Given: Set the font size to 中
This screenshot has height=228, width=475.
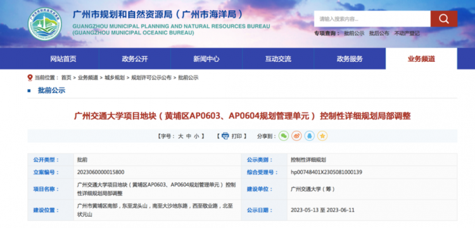Looking at the screenshot, I should pyautogui.click(x=189, y=136).
